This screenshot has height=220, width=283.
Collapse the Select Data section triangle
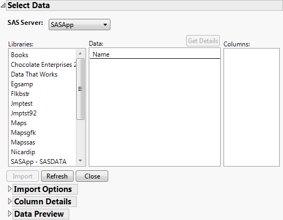pos(3,5)
